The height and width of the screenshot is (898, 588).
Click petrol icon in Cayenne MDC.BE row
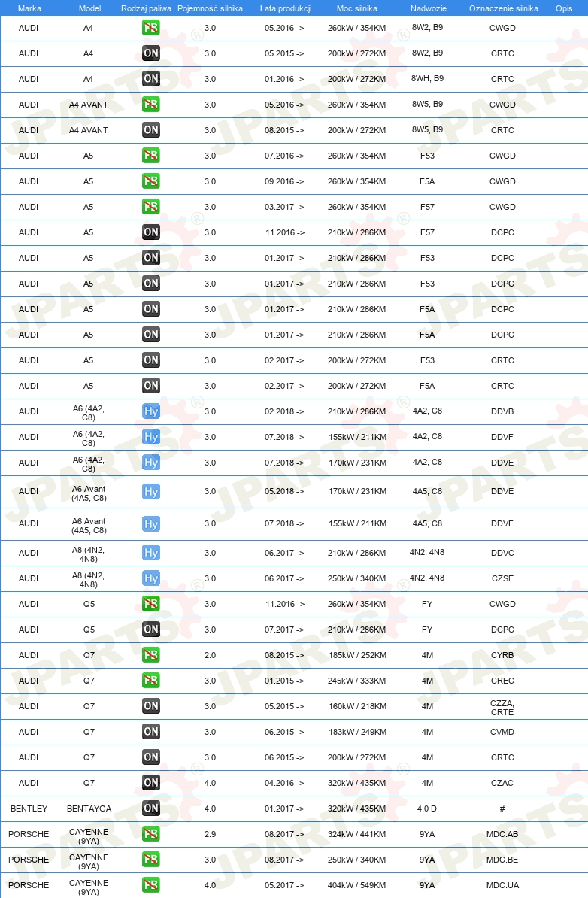[x=151, y=860]
